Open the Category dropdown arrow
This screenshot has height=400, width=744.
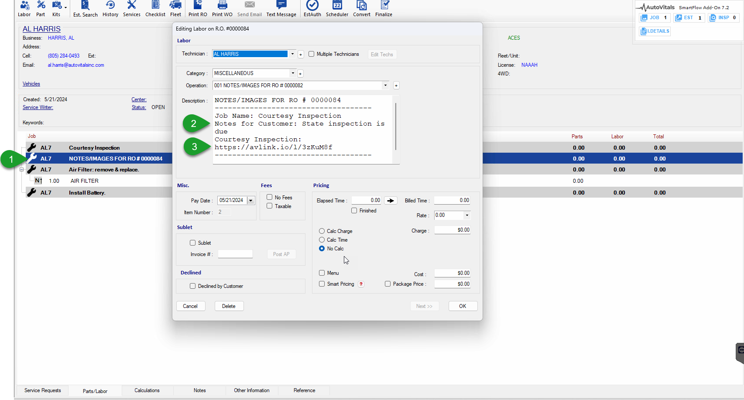293,73
